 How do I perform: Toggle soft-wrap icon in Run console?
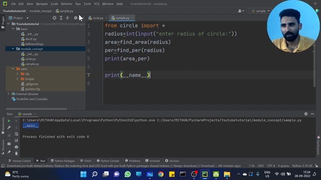coord(17,134)
